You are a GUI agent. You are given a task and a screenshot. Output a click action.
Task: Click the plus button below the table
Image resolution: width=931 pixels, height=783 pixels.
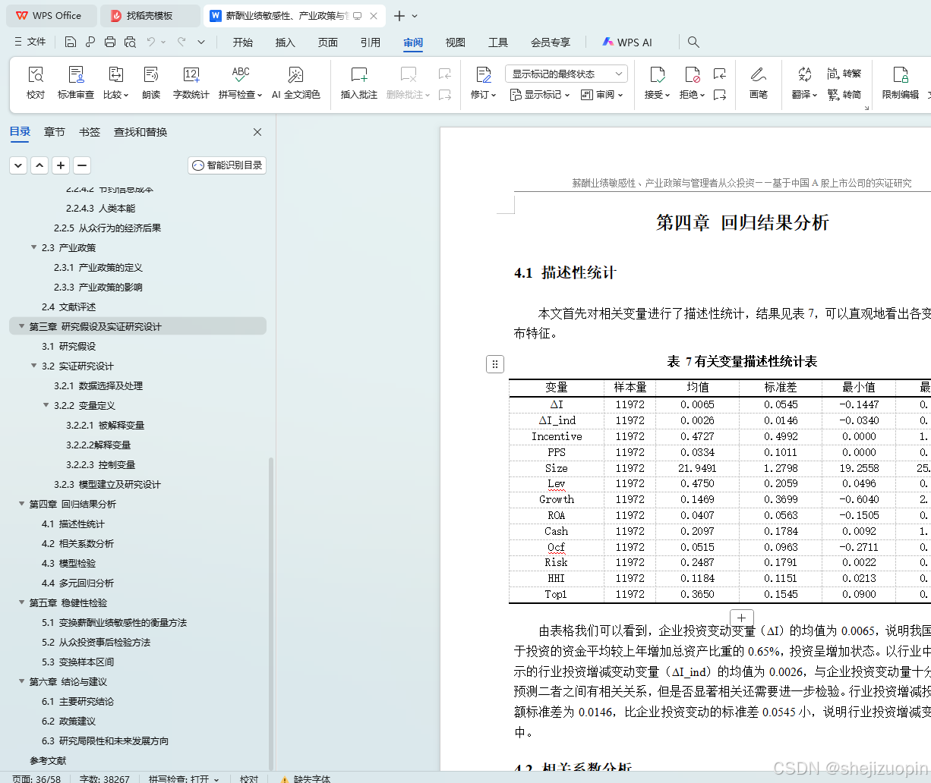[741, 618]
